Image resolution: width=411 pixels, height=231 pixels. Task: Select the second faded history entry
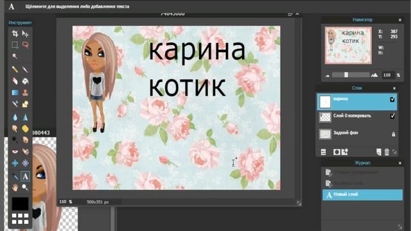pyautogui.click(x=362, y=184)
